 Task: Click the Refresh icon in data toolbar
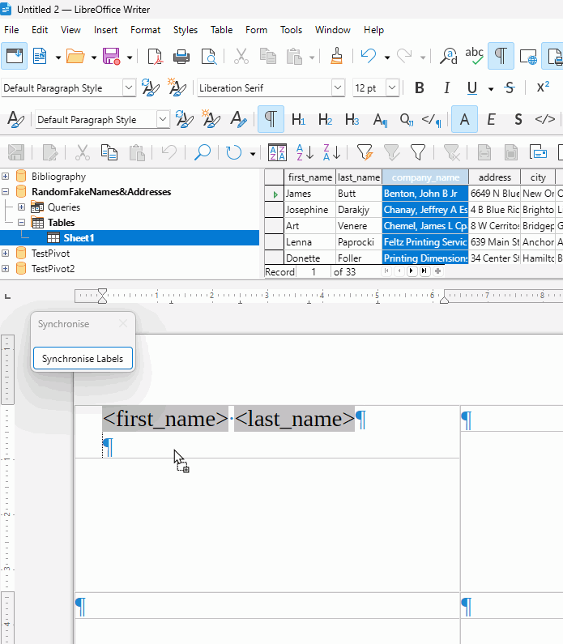tap(233, 152)
